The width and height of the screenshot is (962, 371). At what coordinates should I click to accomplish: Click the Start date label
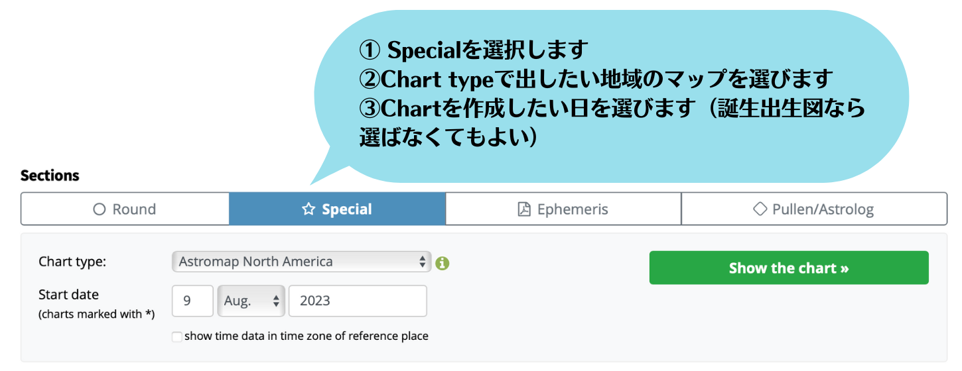[68, 295]
